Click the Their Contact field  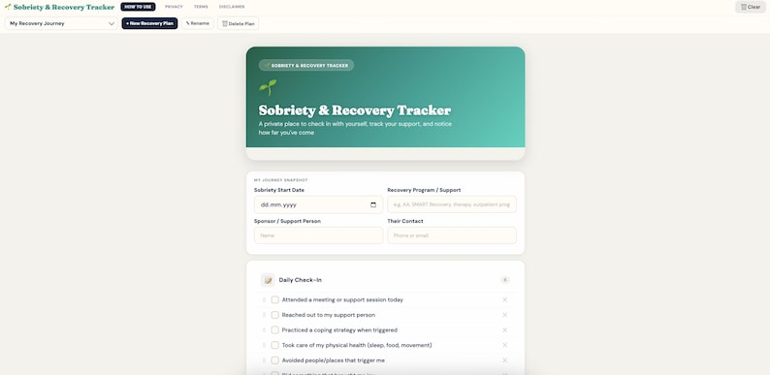(x=452, y=235)
